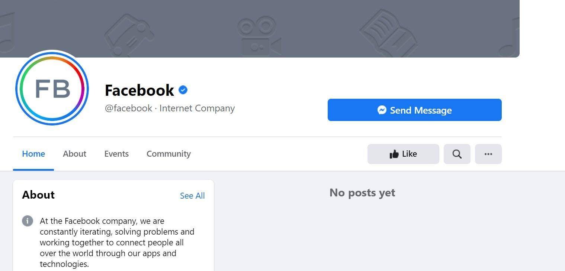
Task: Go to the Events tab
Action: (116, 154)
